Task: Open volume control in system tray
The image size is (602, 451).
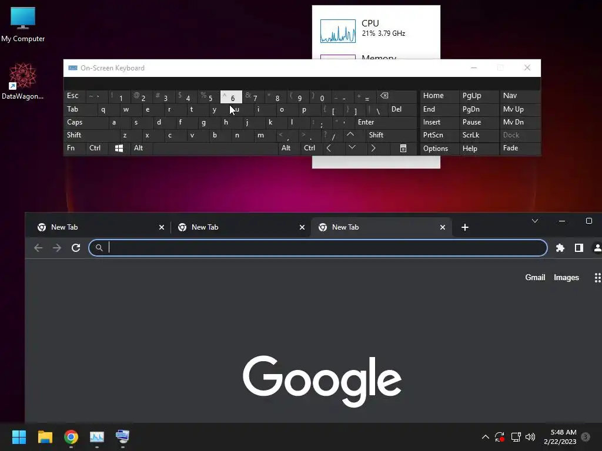Action: click(x=530, y=437)
